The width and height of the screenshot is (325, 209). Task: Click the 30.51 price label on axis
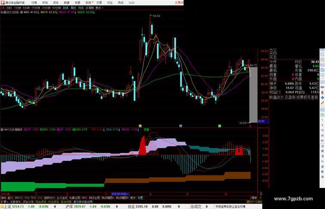[x=263, y=121]
